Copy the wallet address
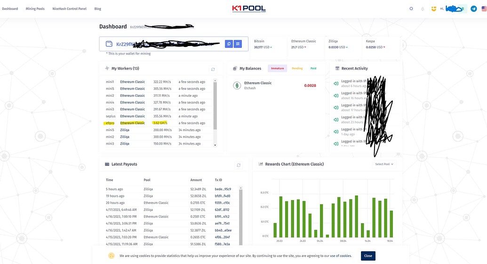This screenshot has height=264, width=487. click(x=229, y=44)
